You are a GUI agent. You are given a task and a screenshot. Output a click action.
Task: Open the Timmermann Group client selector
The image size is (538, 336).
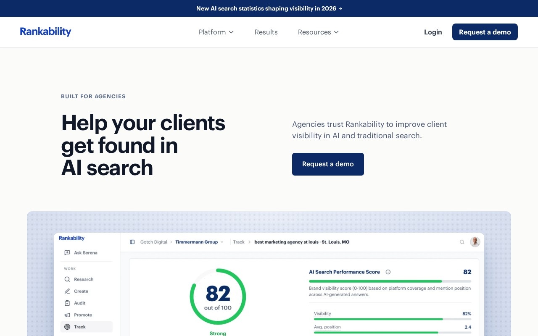click(200, 242)
